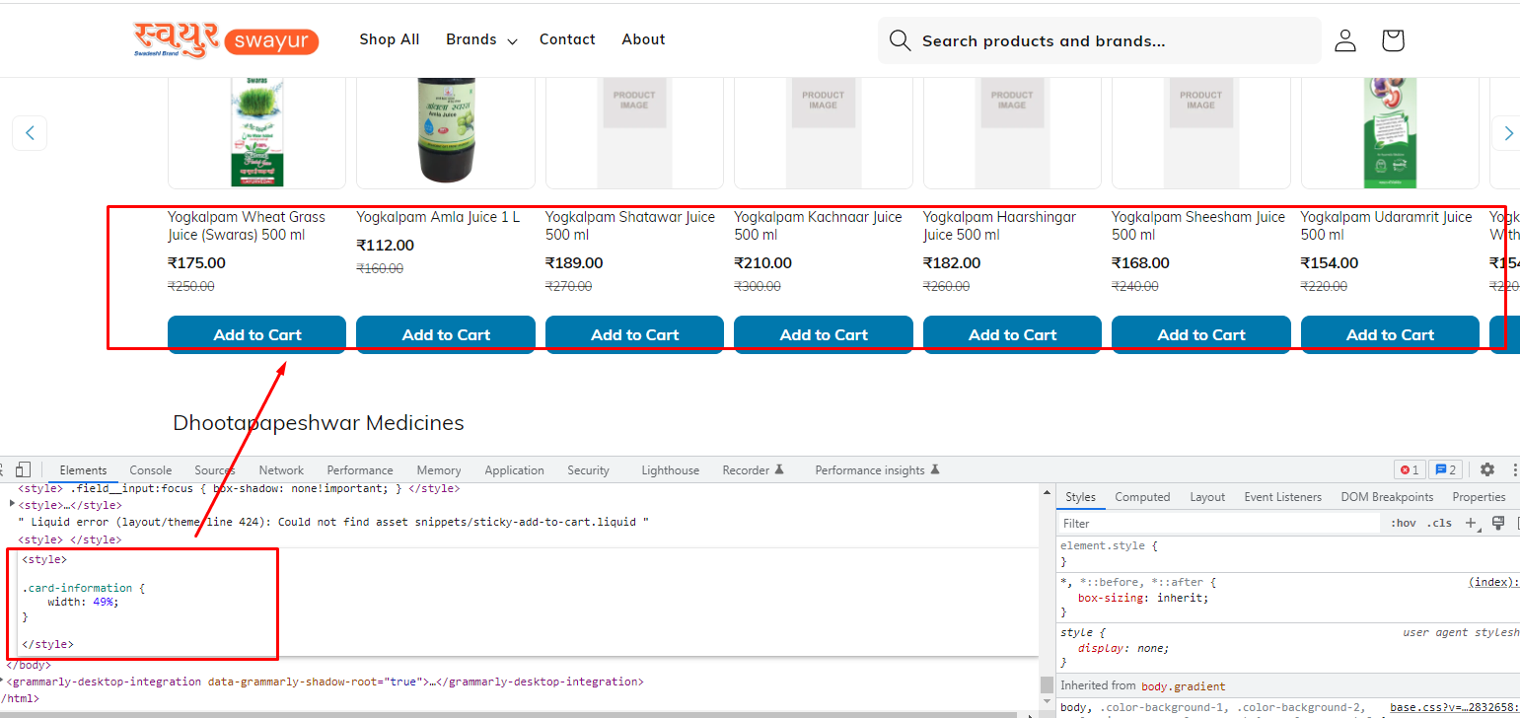Image resolution: width=1520 pixels, height=718 pixels.
Task: Add Yogkalpam Sheesham Juice to cart
Action: click(x=1201, y=334)
